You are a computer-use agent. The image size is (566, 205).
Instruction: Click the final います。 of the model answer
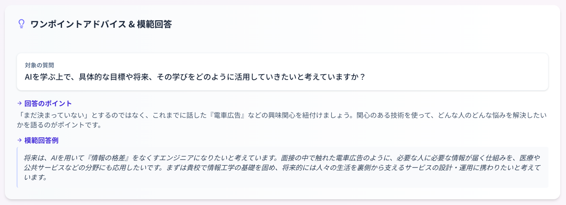click(35, 178)
